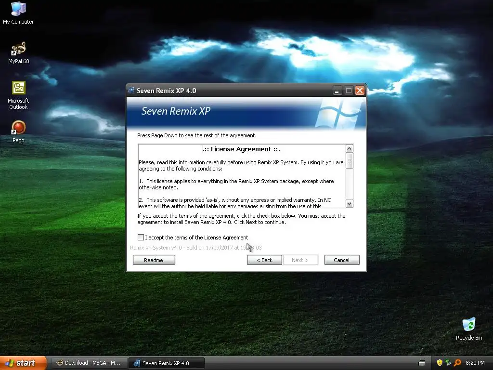This screenshot has width=493, height=370.
Task: Click the 8:20 PM system clock
Action: [x=475, y=363]
